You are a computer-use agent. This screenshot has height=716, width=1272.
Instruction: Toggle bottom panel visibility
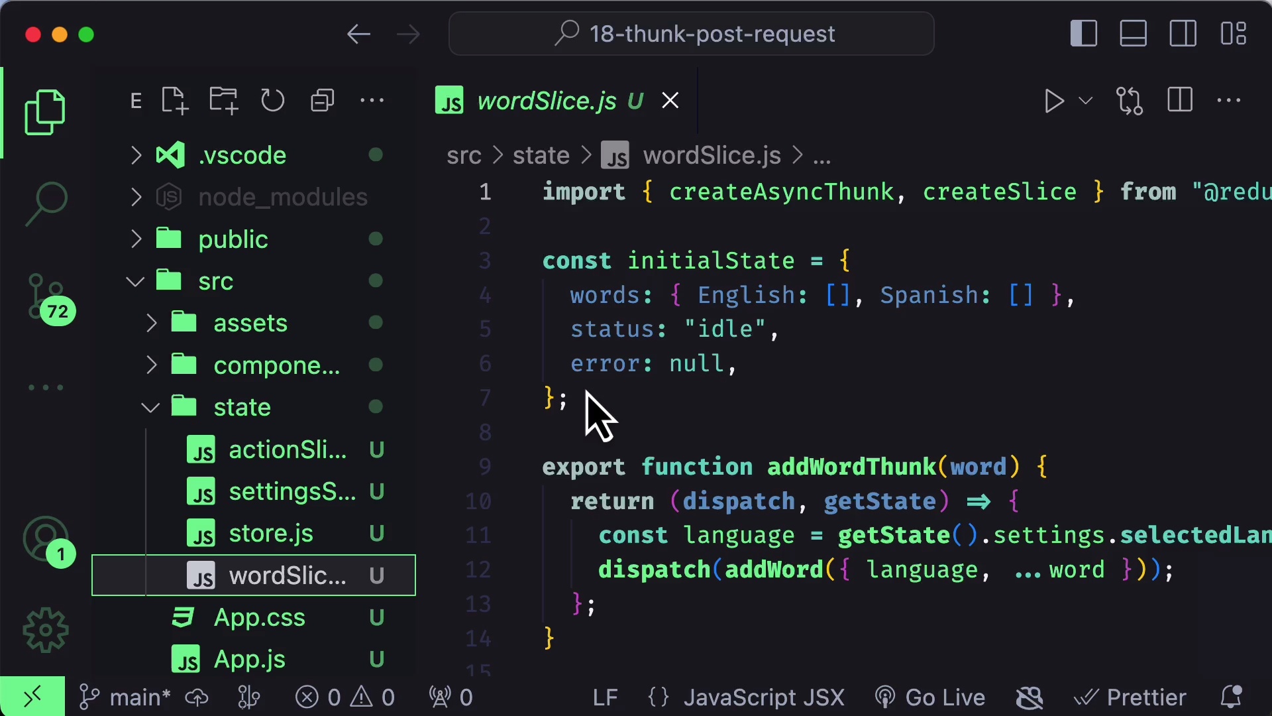click(1134, 34)
